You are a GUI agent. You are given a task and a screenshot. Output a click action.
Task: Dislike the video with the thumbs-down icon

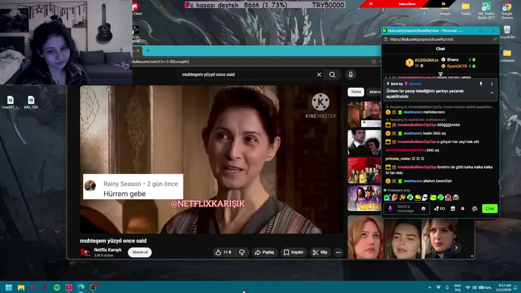coord(242,252)
